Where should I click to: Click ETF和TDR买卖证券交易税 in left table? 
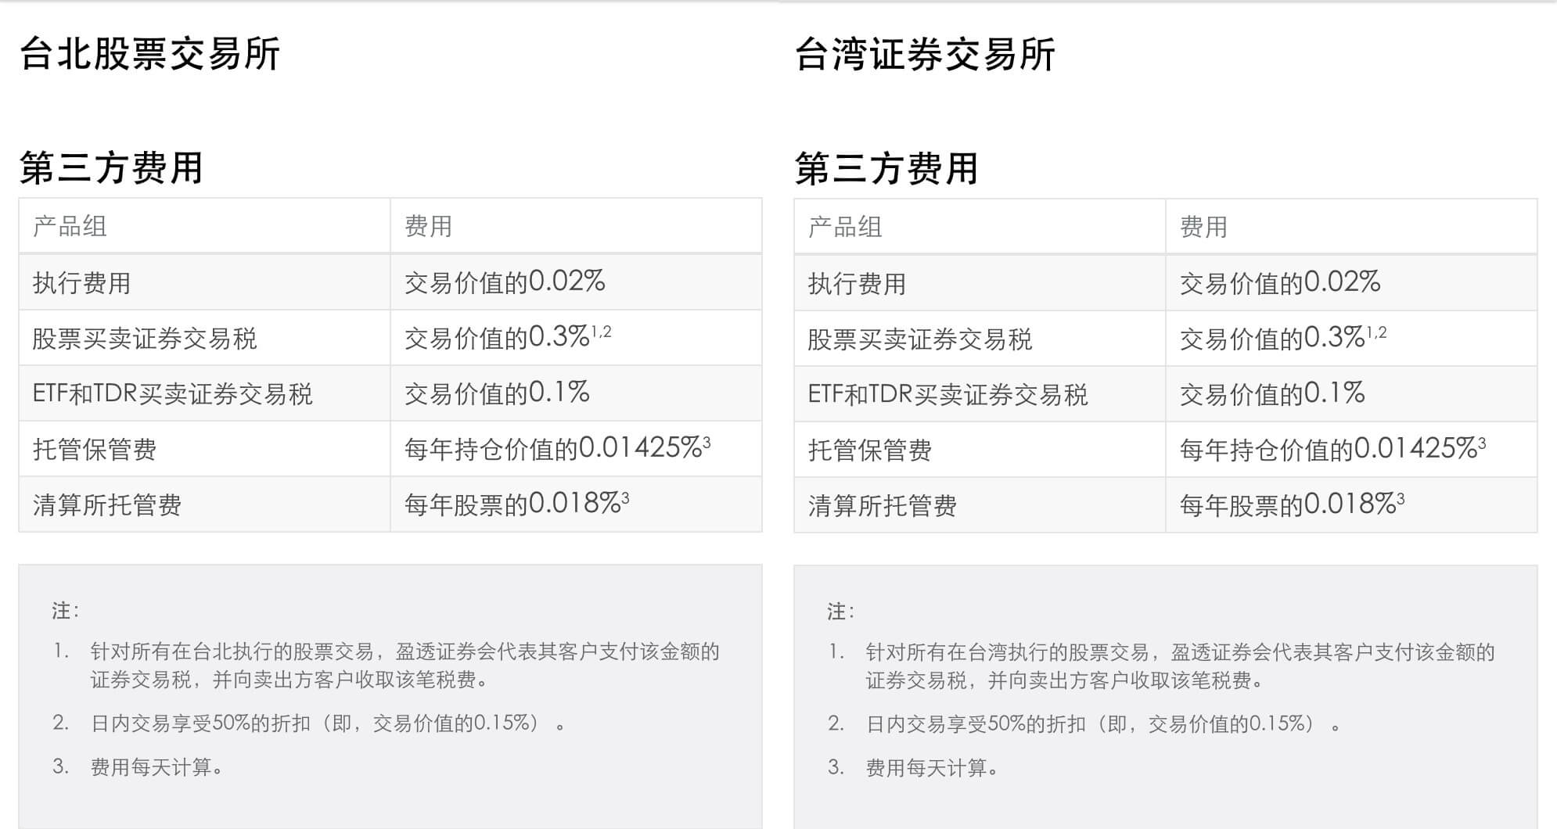coord(172,394)
